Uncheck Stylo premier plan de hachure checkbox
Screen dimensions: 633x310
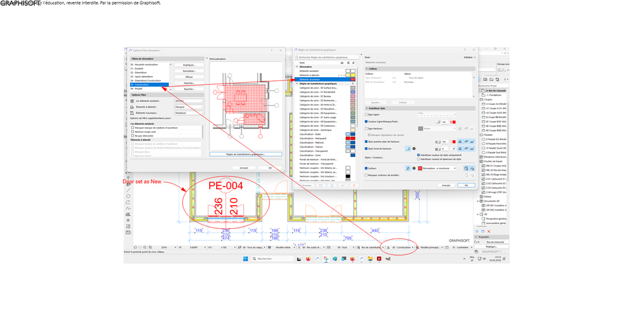point(366,142)
